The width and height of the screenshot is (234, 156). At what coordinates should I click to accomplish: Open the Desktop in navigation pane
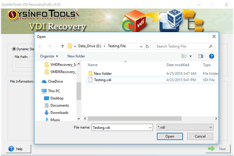pyautogui.click(x=57, y=98)
